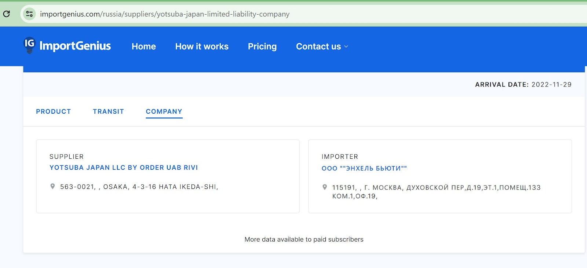
Task: Click the ARRIVAL DATE 2022-11-29 text
Action: point(523,85)
